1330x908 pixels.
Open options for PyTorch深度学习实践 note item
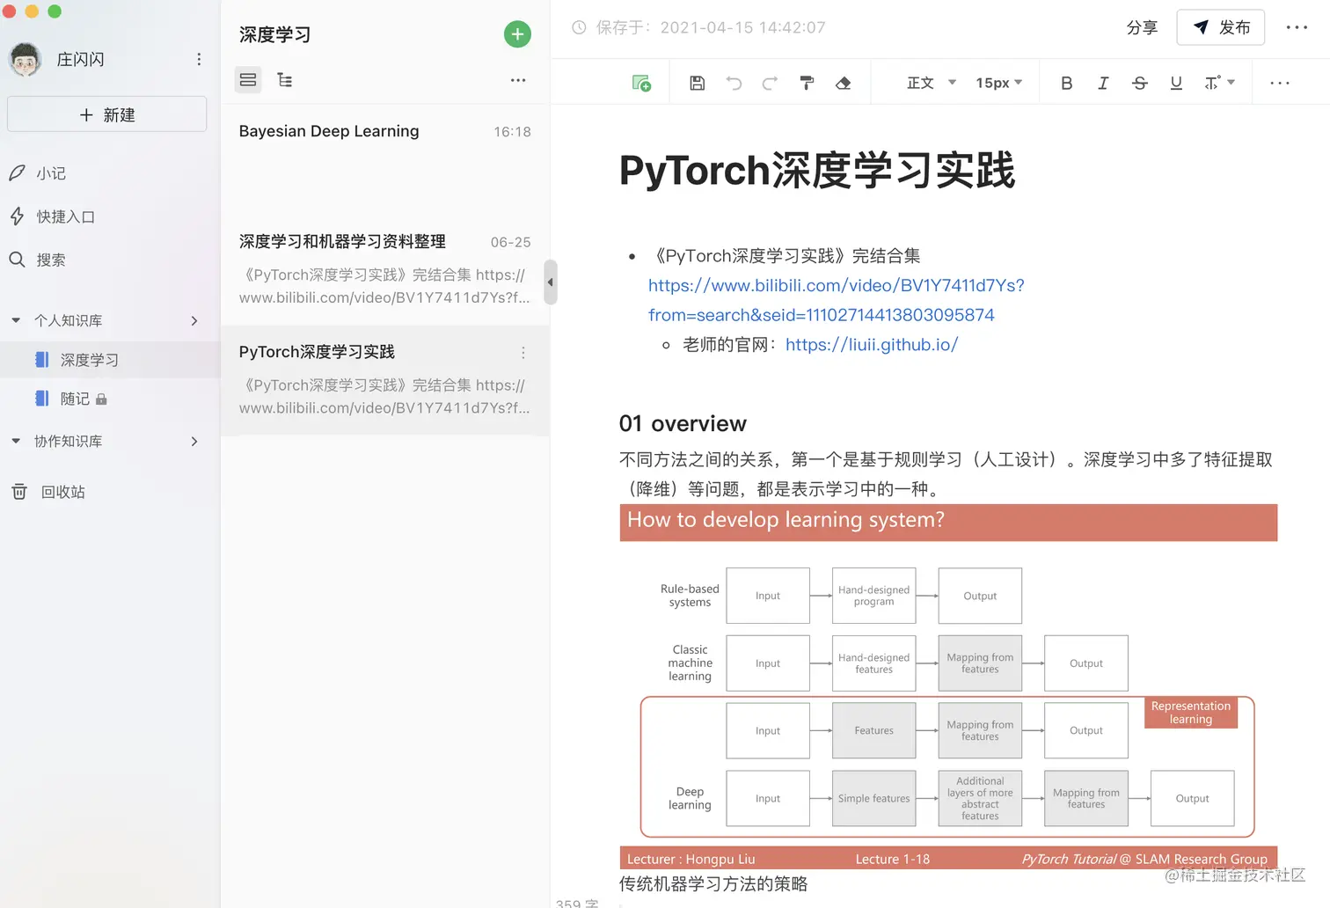523,353
